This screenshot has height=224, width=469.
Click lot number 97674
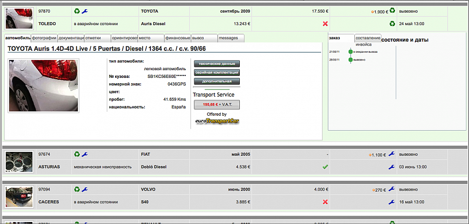(44, 154)
